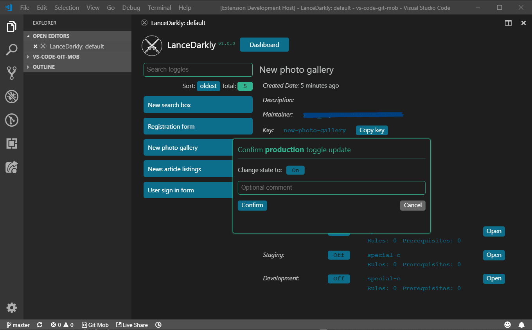Open the Development environment with Open button
The width and height of the screenshot is (532, 330).
[494, 278]
